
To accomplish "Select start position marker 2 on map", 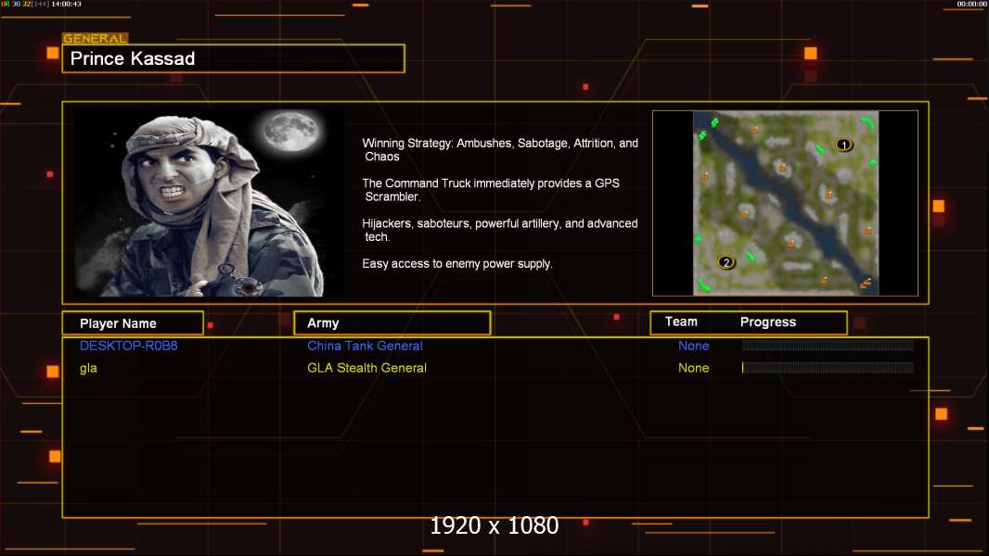I will point(726,262).
